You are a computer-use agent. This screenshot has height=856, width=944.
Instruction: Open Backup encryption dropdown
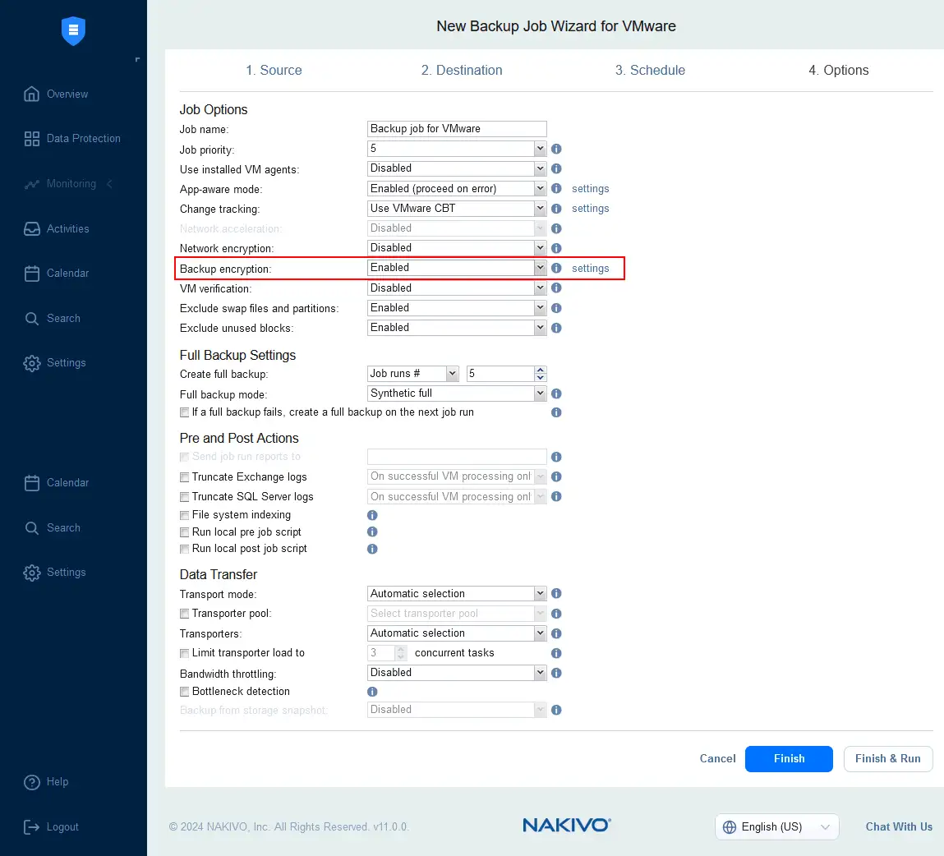[457, 268]
